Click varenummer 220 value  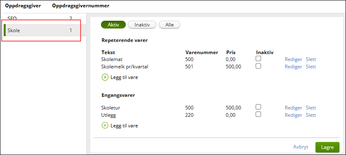pyautogui.click(x=189, y=115)
